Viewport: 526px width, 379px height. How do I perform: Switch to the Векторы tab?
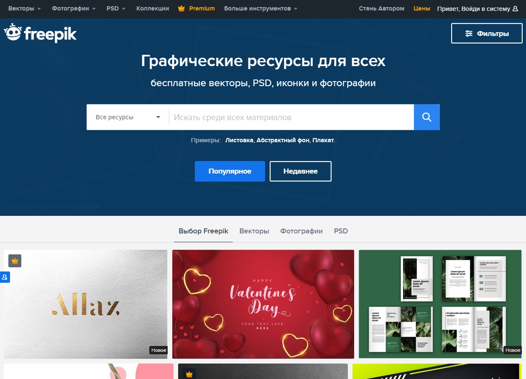[254, 231]
